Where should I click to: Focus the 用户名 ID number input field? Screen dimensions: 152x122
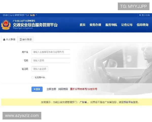click(x=51, y=52)
